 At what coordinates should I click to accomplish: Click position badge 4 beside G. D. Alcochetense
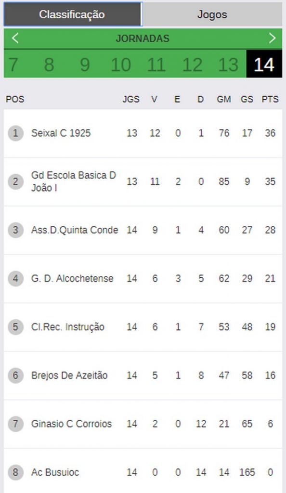(15, 278)
